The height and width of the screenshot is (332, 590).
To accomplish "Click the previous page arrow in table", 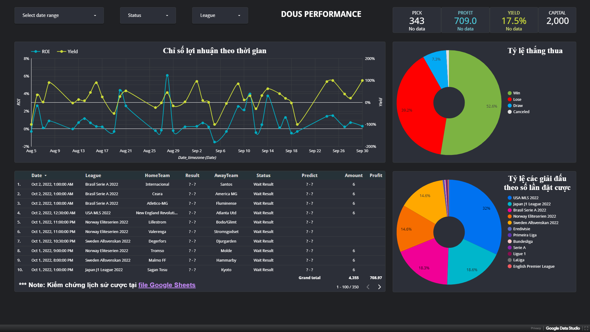I will point(368,287).
